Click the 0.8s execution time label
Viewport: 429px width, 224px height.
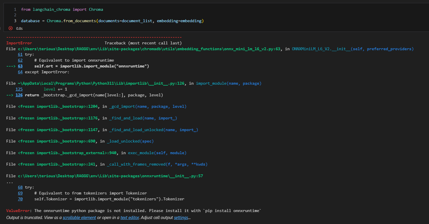coord(19,28)
